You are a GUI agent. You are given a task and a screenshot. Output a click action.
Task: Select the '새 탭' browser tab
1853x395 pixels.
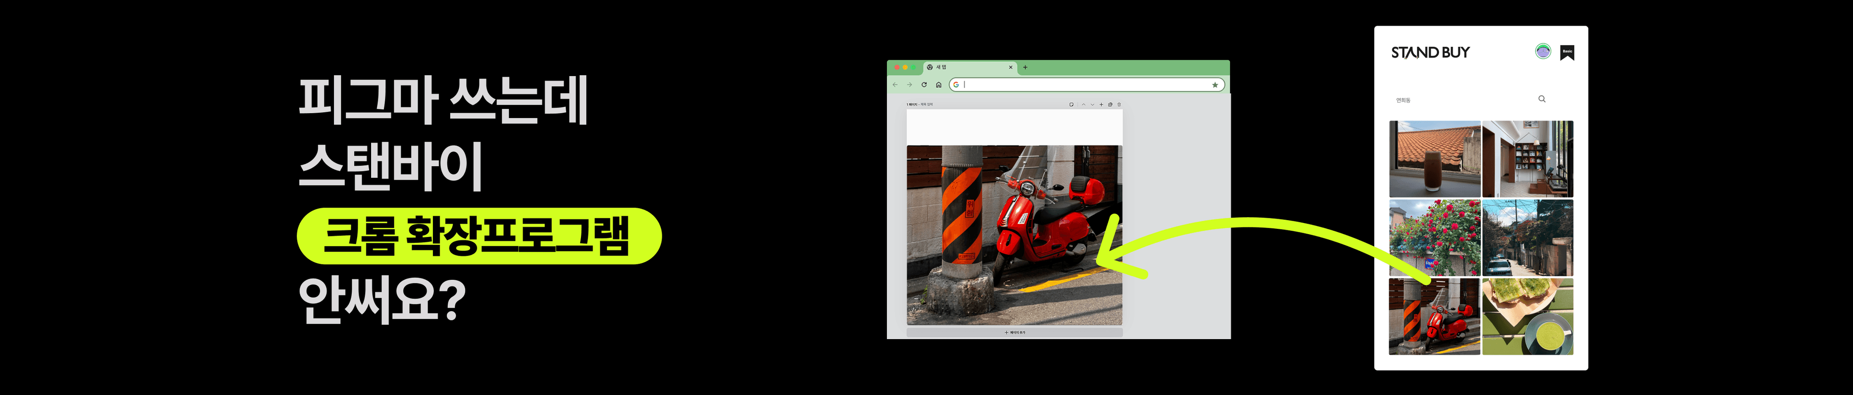tap(957, 67)
